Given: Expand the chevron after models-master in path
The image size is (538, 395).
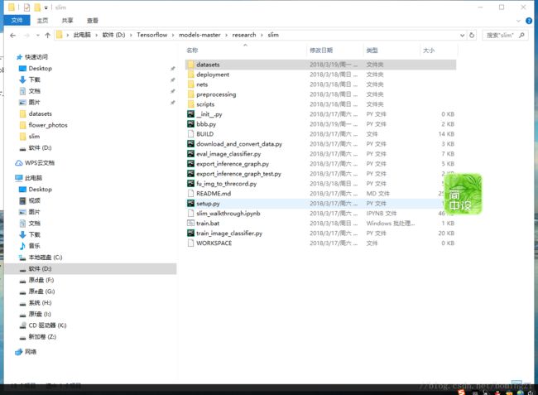Looking at the screenshot, I should pyautogui.click(x=227, y=35).
